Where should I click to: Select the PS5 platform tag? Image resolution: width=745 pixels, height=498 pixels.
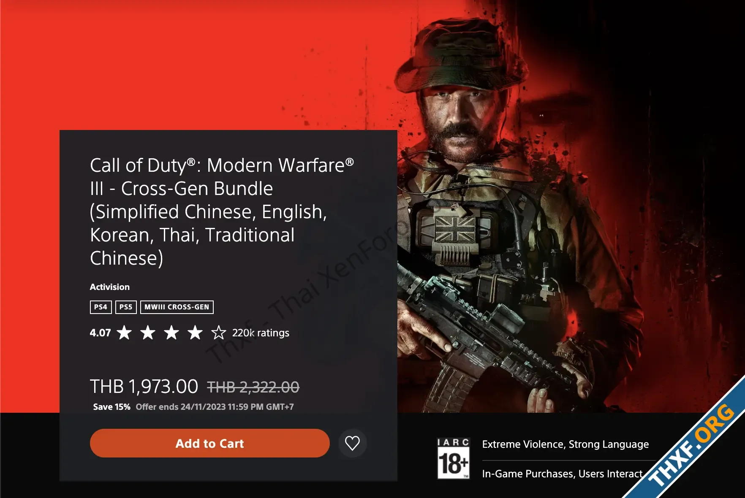point(126,307)
